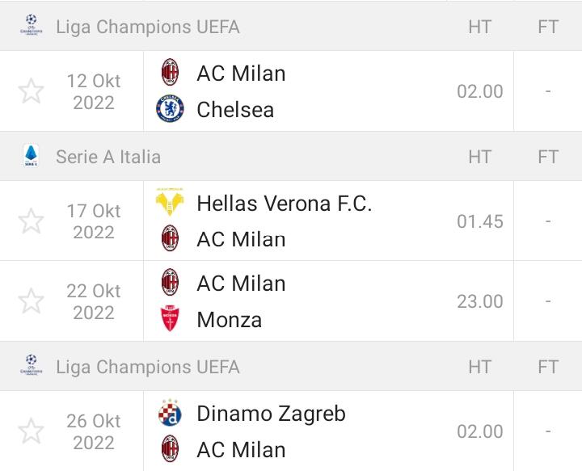Select the Dinamo Zagreb team name
Image resolution: width=582 pixels, height=471 pixels.
coord(271,414)
